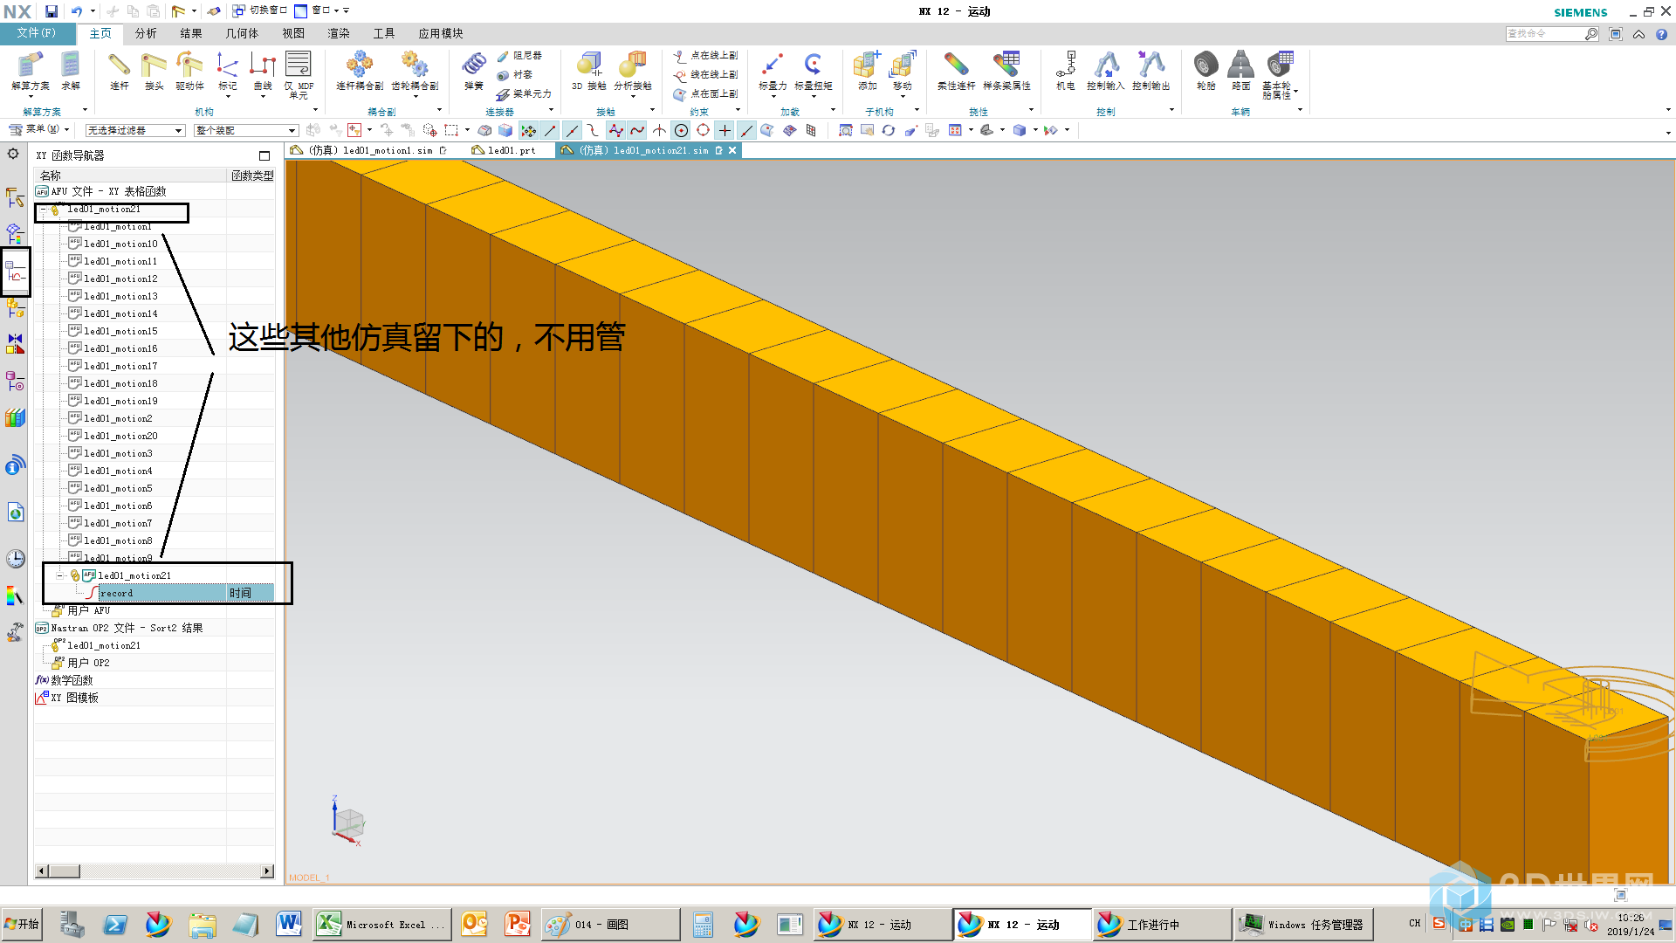The height and width of the screenshot is (943, 1676).
Task: Toggle the snap end point option
Action: [x=550, y=130]
